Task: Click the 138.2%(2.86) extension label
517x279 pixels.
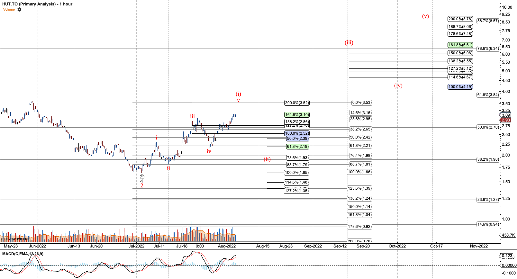Action: tap(297, 122)
